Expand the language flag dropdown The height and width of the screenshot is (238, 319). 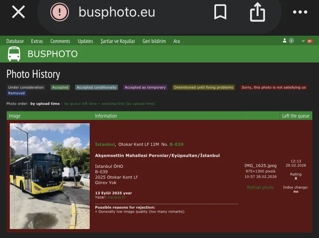(x=308, y=41)
